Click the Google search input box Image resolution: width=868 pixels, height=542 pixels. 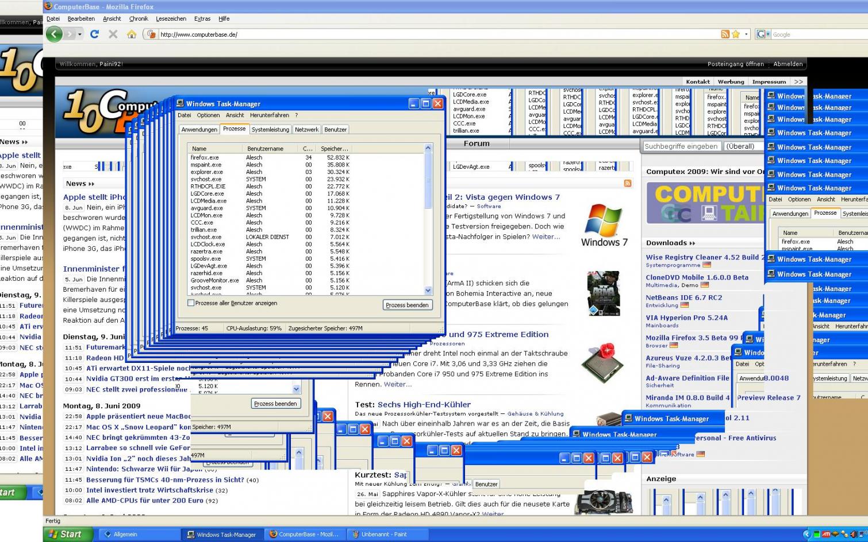819,34
